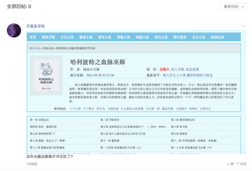Open recommended novel 凡人修仙之仙界篇
Screen dimensions: 252x171
[x=132, y=109]
